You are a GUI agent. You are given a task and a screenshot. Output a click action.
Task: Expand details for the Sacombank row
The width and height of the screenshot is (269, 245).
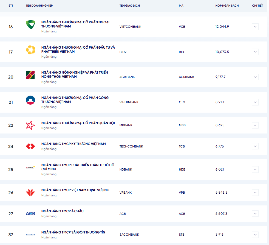(255, 235)
